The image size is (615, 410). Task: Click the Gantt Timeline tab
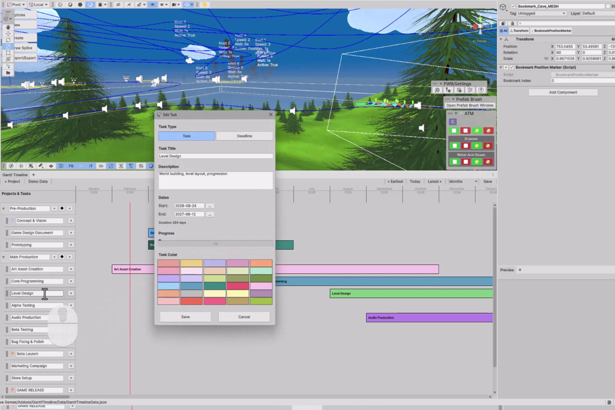[x=15, y=175]
